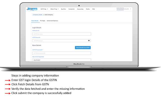Open the Profile menu item

pos(88,9)
